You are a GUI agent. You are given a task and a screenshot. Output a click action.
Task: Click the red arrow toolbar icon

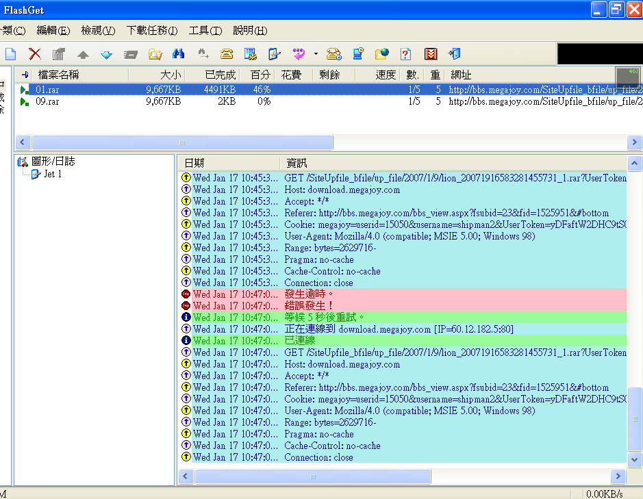coord(431,53)
